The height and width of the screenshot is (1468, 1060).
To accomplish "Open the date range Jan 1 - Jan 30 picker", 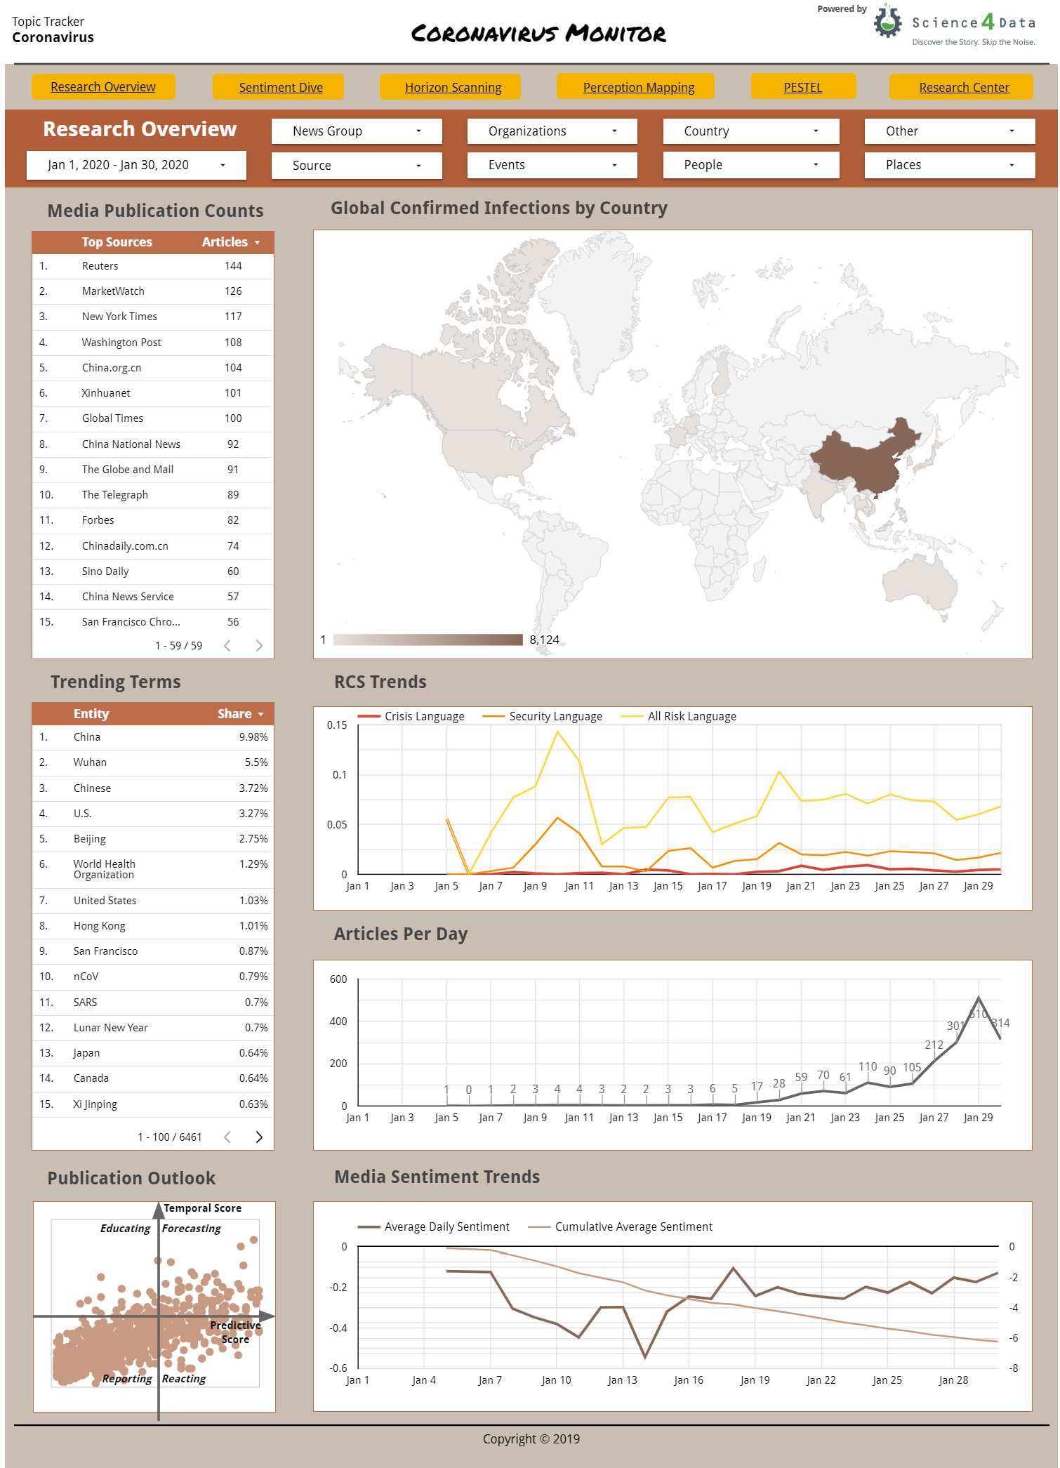I will pos(136,165).
